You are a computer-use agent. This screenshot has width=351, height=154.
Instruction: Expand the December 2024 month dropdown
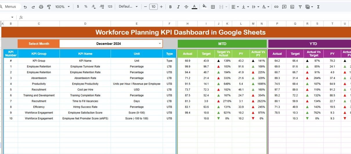point(160,44)
